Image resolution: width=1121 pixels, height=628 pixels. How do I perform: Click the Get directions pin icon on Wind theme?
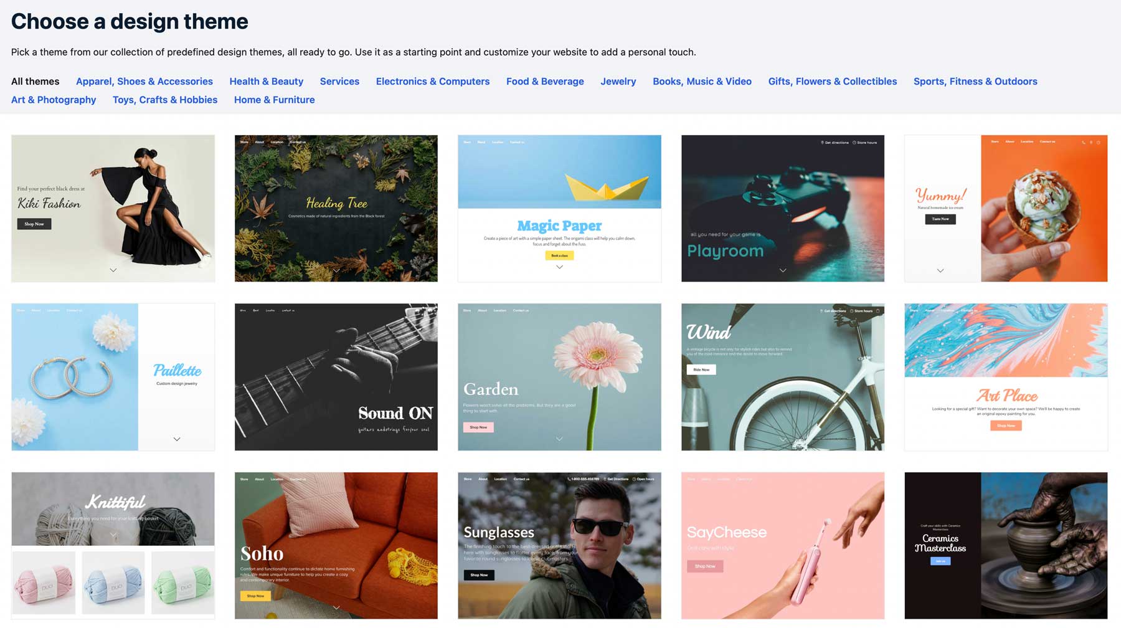click(821, 311)
